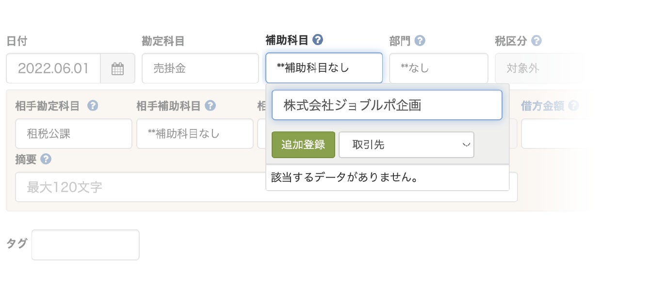Click the help icon beside 相手補助科目

[x=210, y=106]
